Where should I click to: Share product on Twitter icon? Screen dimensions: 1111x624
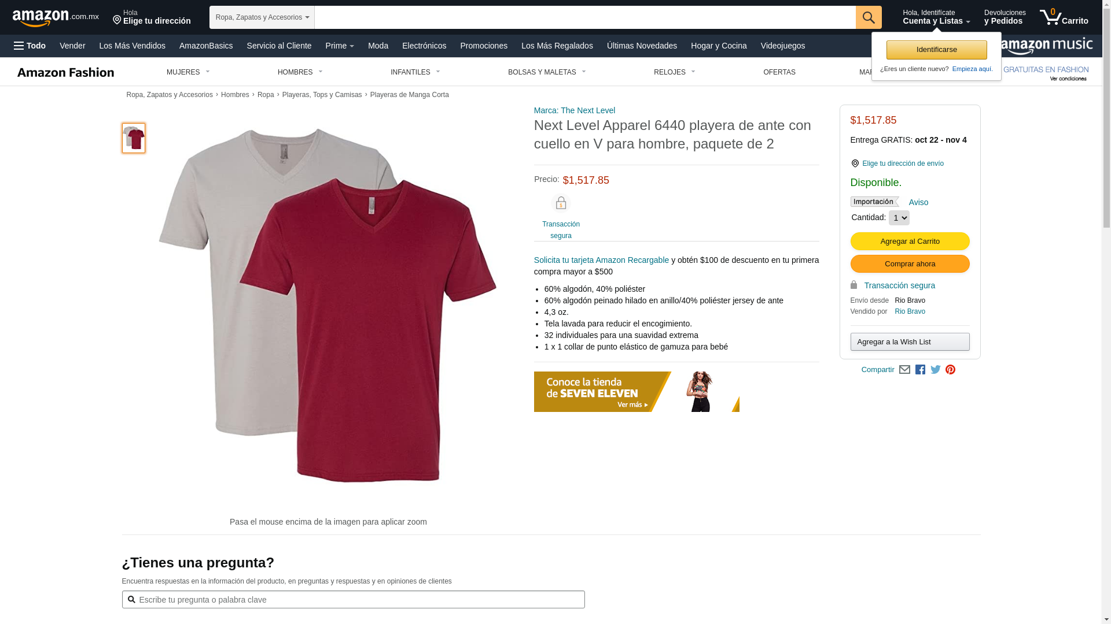(936, 370)
